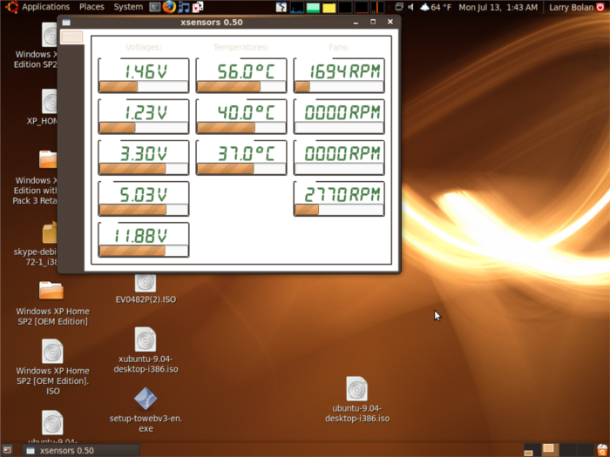Screen dimensions: 610x457
Task: Select the skype-debian package icon
Action: pos(51,232)
